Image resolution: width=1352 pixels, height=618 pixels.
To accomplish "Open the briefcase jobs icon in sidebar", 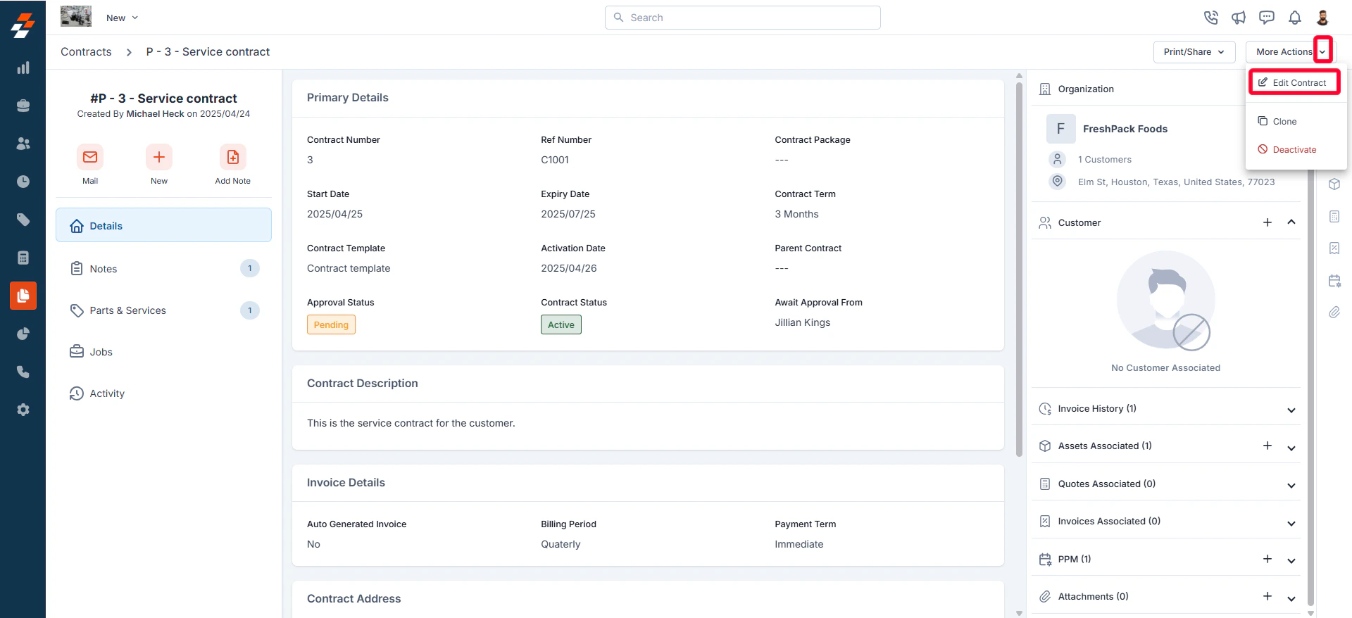I will point(23,106).
